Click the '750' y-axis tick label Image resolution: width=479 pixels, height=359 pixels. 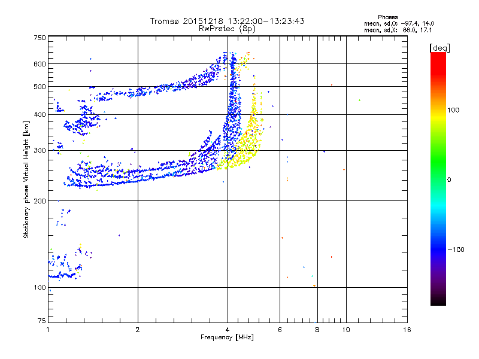40,38
